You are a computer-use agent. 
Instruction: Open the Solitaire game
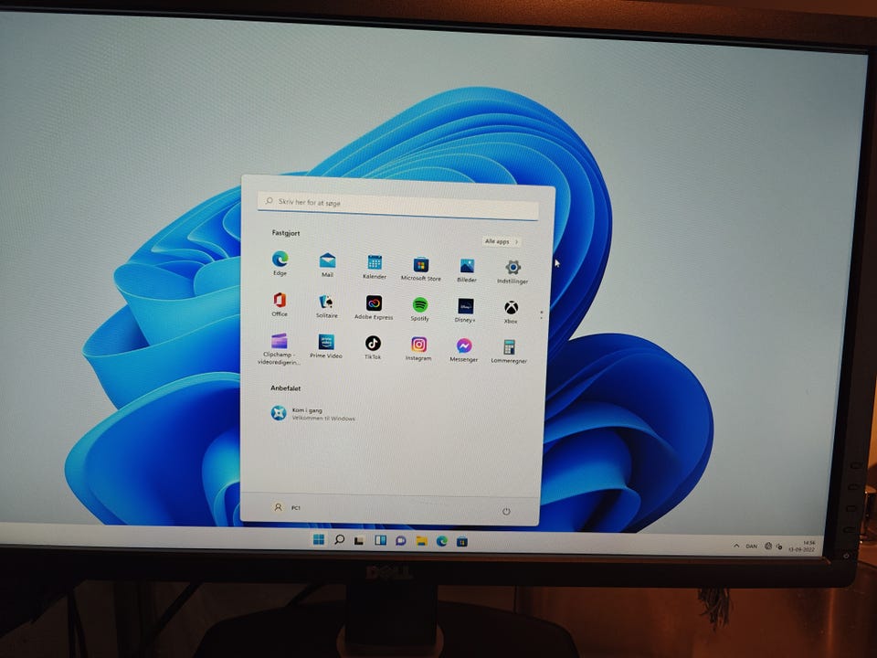pos(327,307)
